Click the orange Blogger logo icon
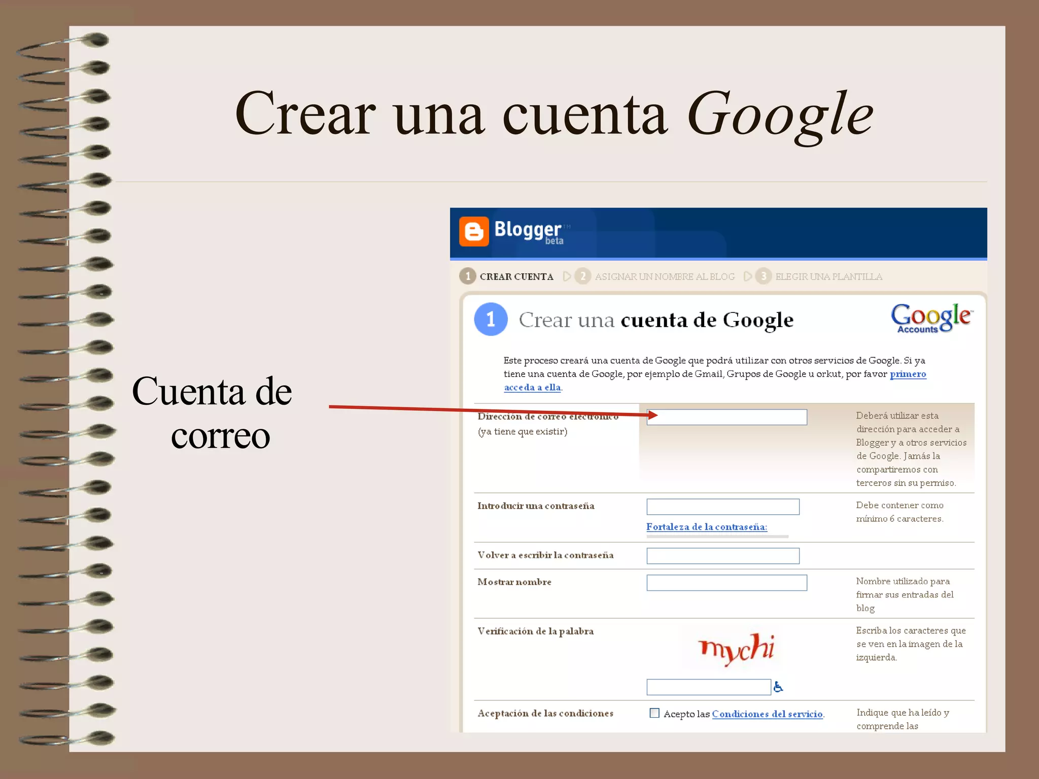 tap(474, 232)
